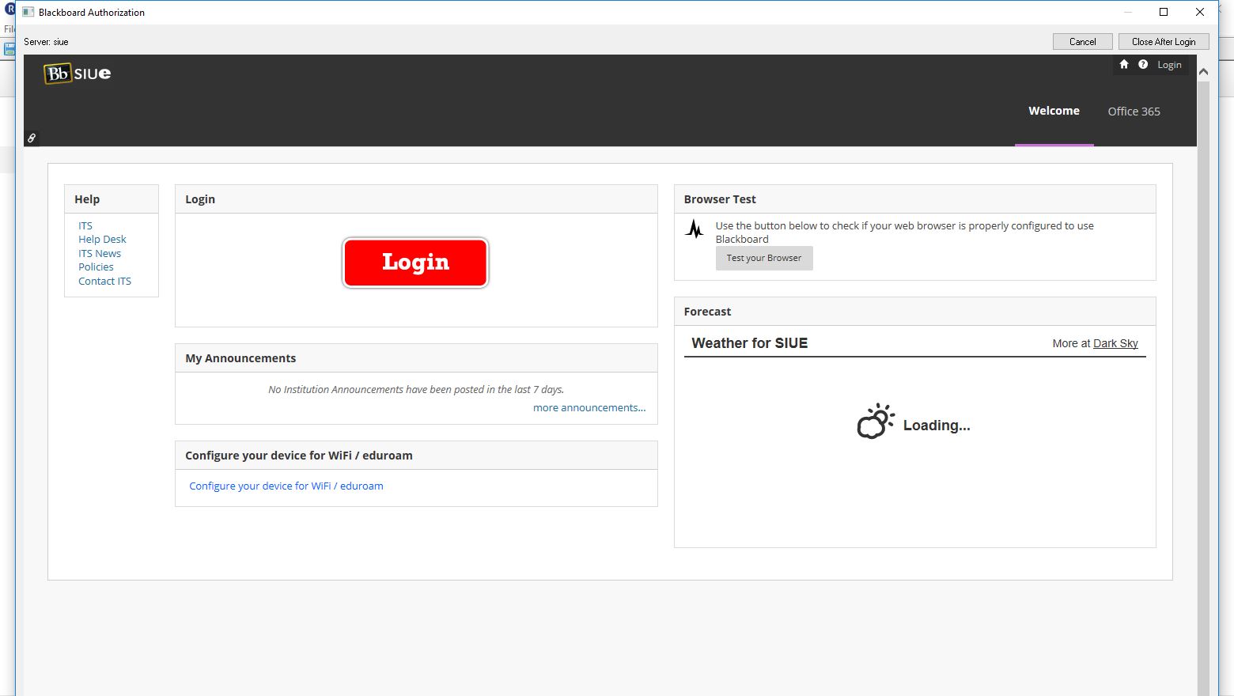Open the Contact ITS link
This screenshot has height=696, width=1234.
pyautogui.click(x=104, y=282)
